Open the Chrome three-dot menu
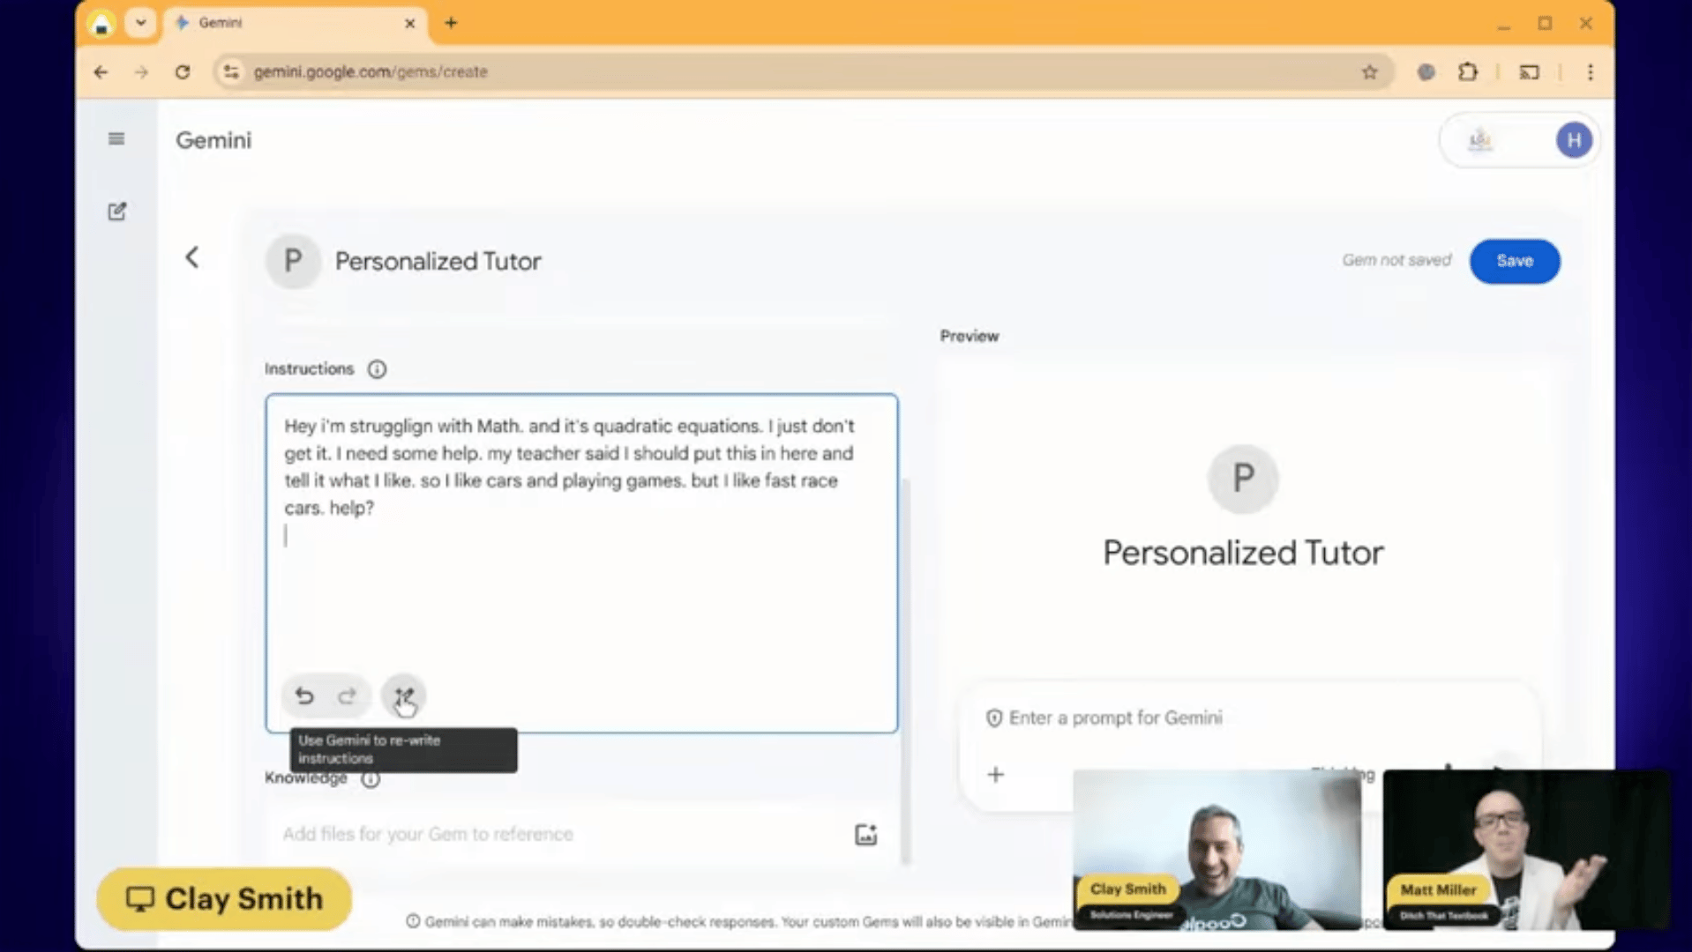This screenshot has height=952, width=1692. point(1591,72)
